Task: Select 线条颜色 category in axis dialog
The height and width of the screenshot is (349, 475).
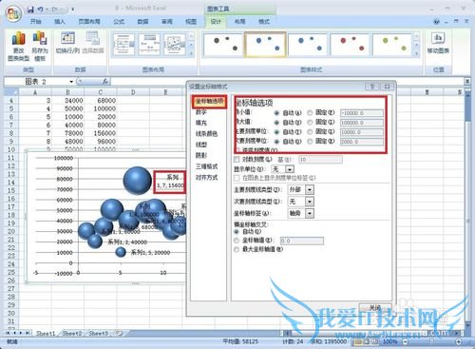Action: coord(206,134)
